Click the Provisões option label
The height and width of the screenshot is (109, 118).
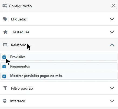coord(18,57)
